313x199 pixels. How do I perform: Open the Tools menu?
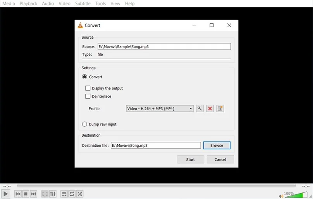click(x=100, y=3)
